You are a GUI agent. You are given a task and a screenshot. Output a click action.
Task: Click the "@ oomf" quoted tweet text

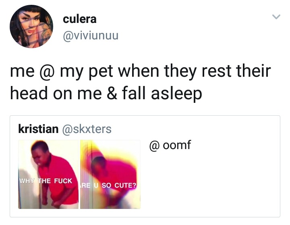tap(170, 145)
